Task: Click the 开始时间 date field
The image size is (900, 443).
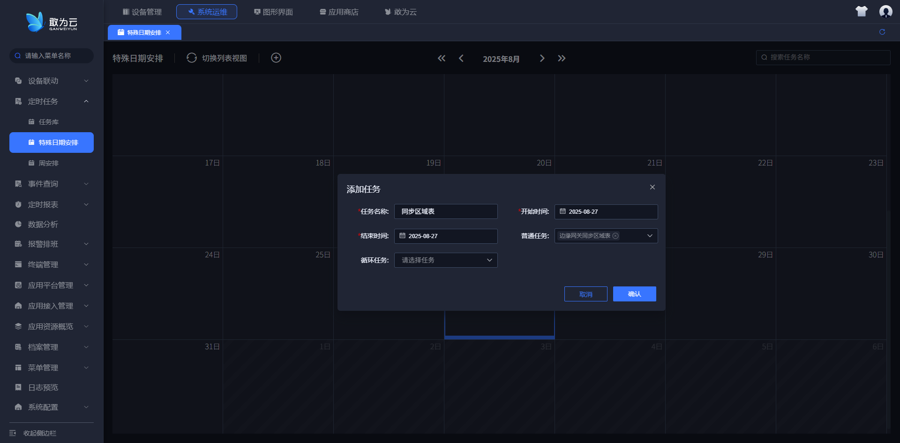Action: (606, 212)
